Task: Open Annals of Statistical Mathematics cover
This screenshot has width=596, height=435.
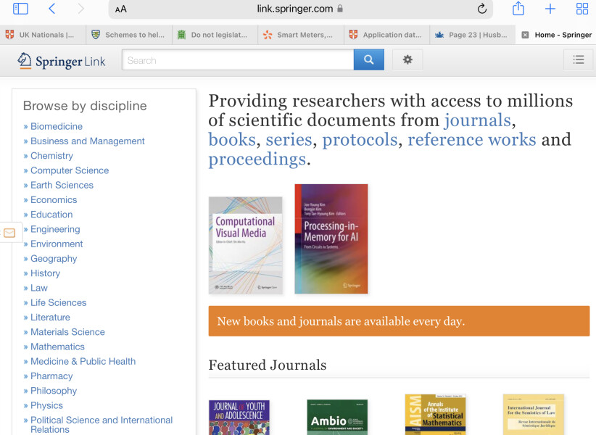Action: coord(435,415)
